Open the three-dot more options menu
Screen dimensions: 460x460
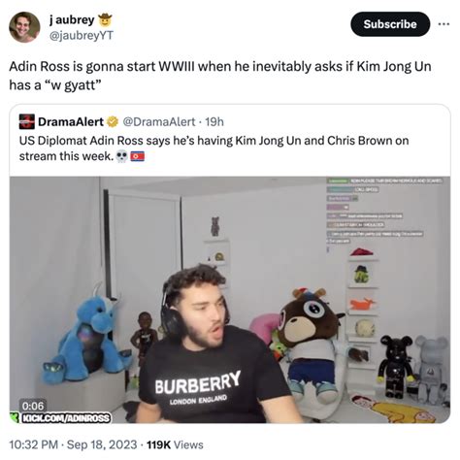pos(444,24)
